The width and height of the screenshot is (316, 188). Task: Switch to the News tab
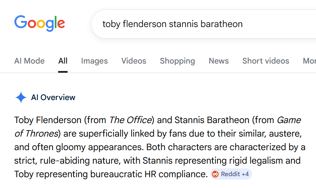(219, 61)
